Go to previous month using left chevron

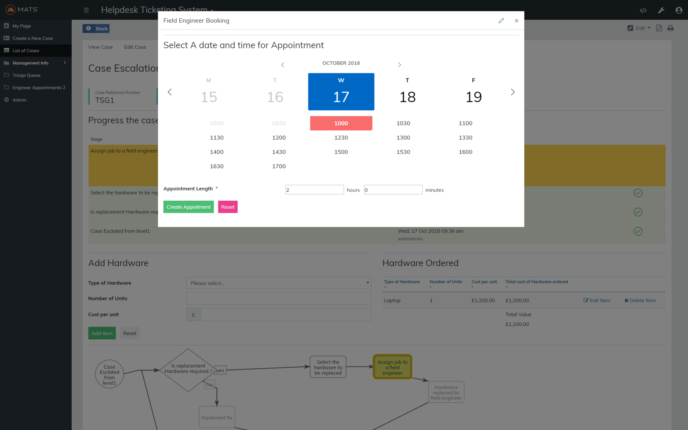pos(283,65)
